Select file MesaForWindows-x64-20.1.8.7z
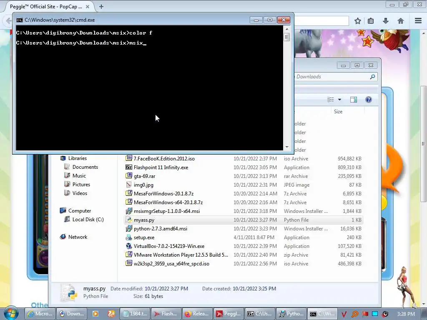Image resolution: width=427 pixels, height=320 pixels. [x=168, y=202]
